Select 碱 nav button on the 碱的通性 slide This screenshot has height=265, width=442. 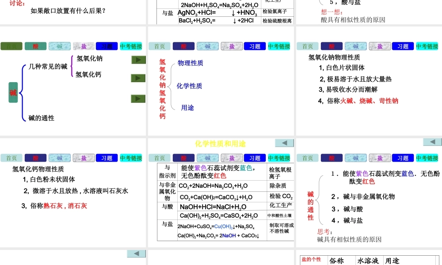[x=356, y=158]
